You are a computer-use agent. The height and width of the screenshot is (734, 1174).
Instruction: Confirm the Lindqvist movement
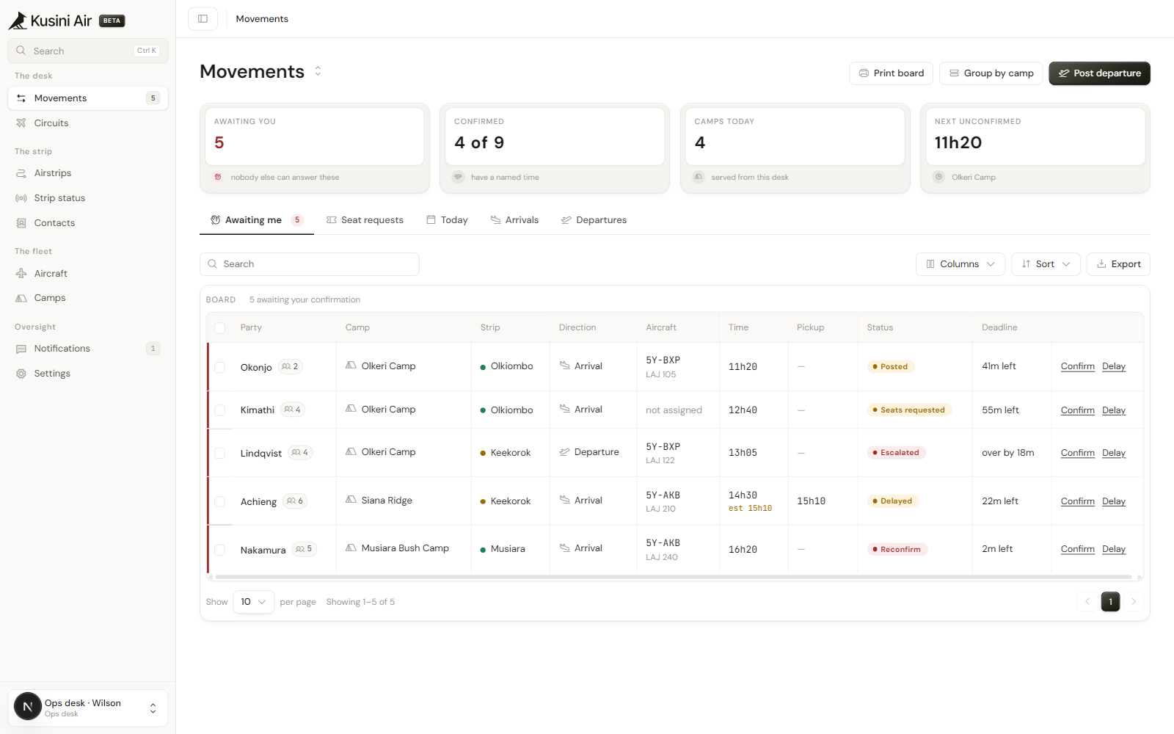[x=1077, y=453]
